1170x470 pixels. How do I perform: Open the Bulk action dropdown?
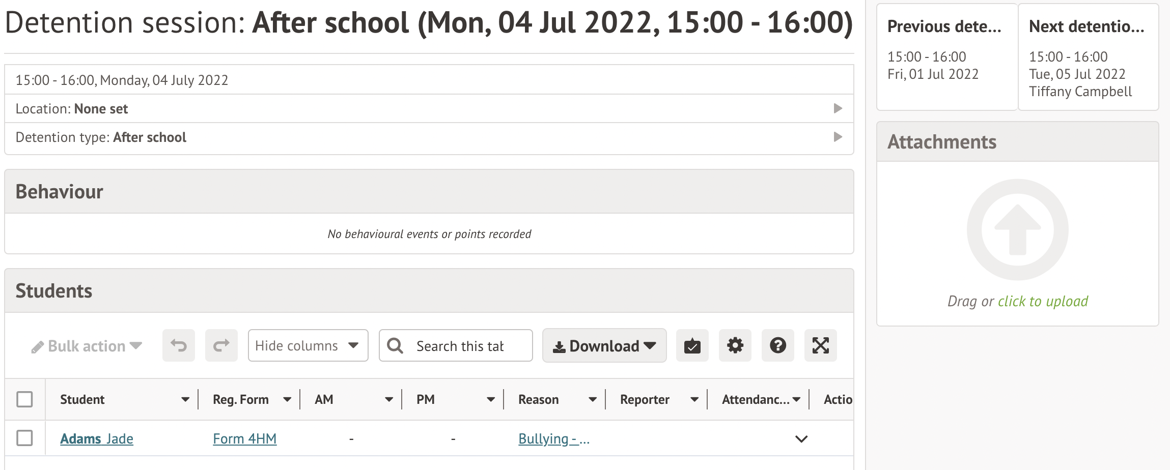86,345
